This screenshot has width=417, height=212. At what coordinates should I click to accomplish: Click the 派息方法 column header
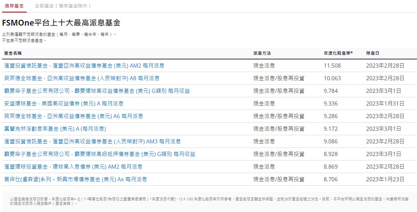tap(262, 53)
